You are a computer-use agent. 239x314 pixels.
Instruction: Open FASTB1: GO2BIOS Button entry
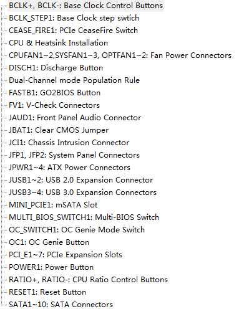54,93
